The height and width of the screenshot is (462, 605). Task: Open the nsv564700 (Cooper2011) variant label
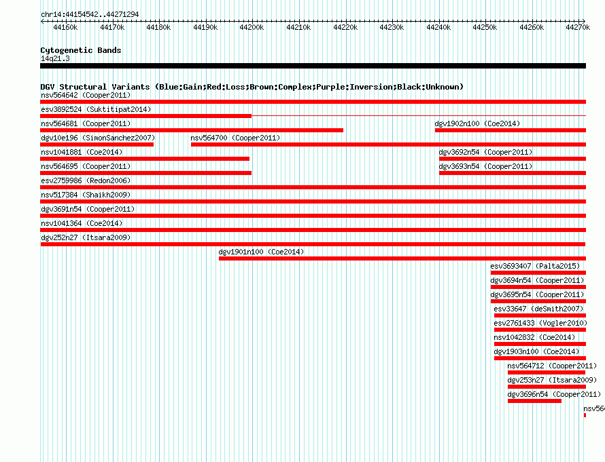pyautogui.click(x=235, y=138)
